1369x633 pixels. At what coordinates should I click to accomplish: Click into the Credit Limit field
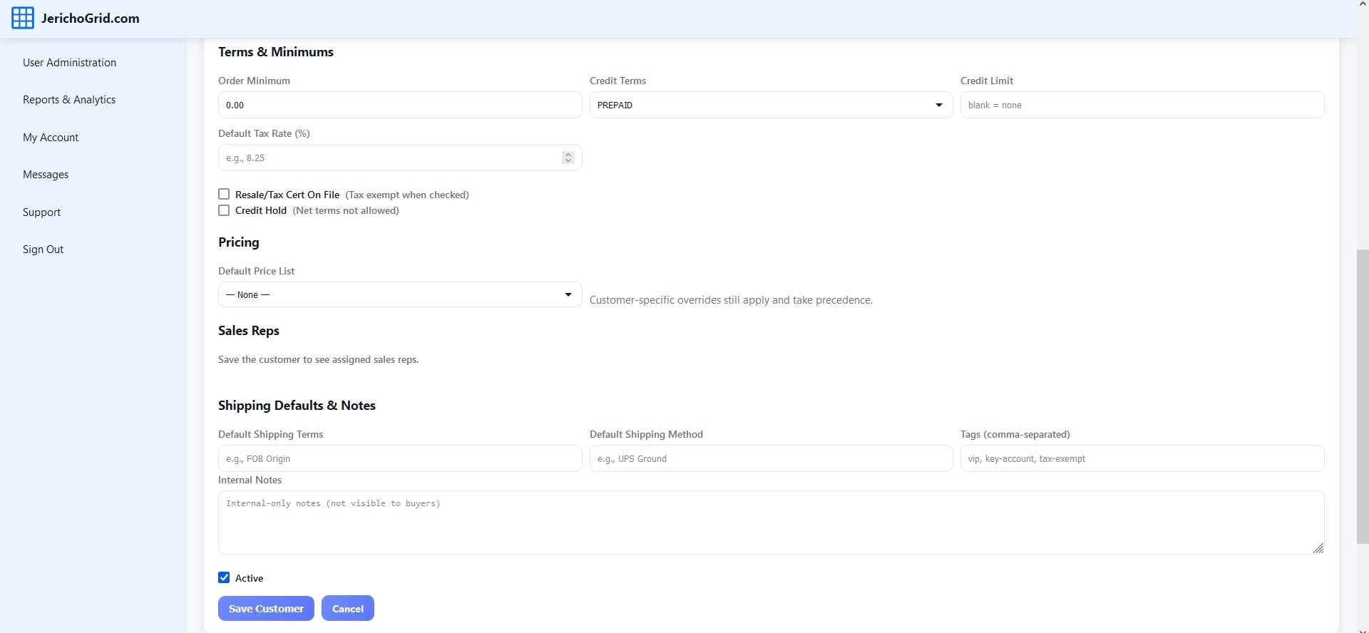coord(1142,105)
